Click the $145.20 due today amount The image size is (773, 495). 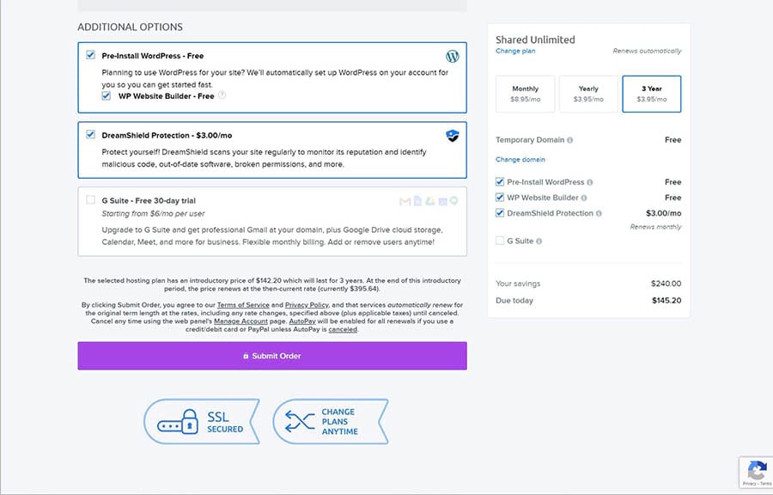pyautogui.click(x=666, y=300)
